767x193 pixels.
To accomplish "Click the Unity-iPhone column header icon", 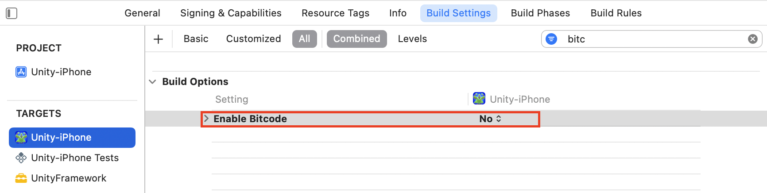I will point(479,98).
